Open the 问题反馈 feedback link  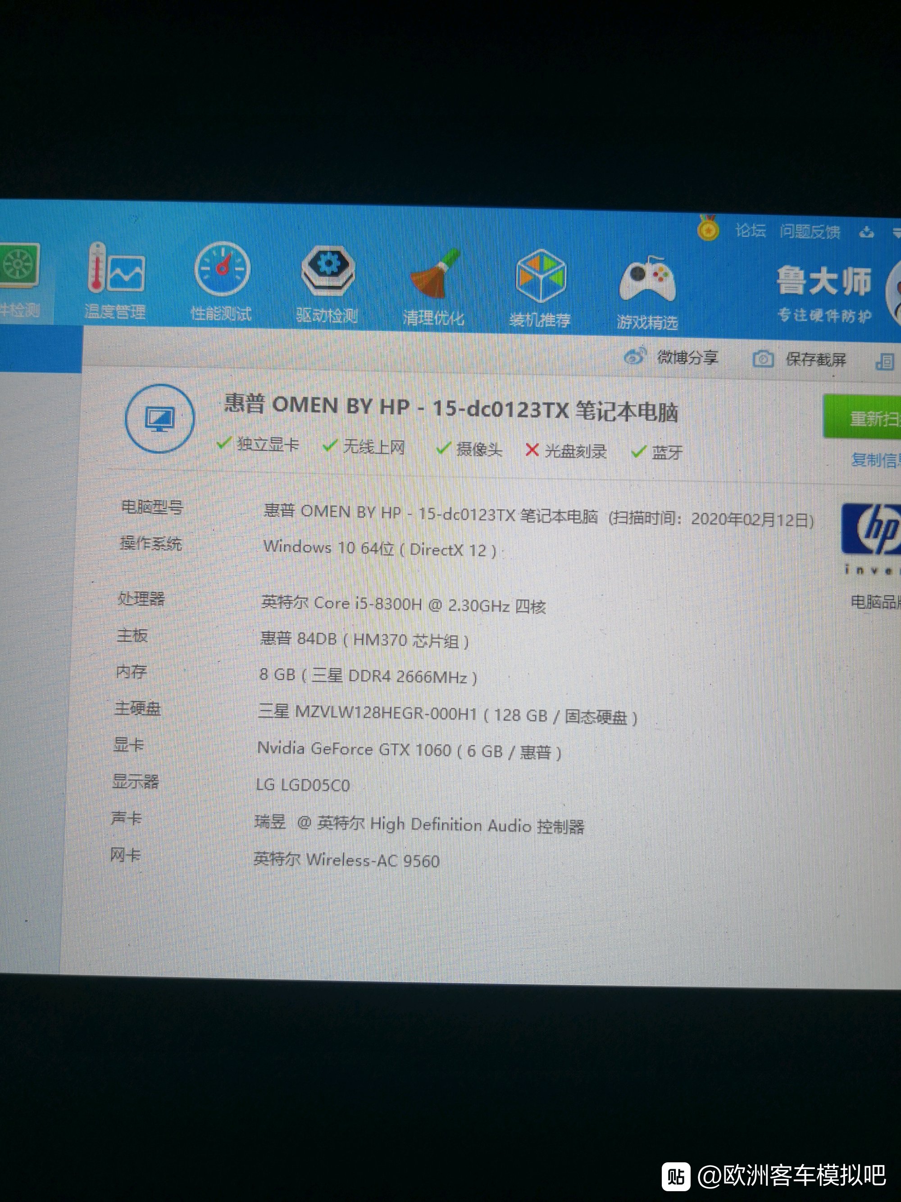point(810,232)
